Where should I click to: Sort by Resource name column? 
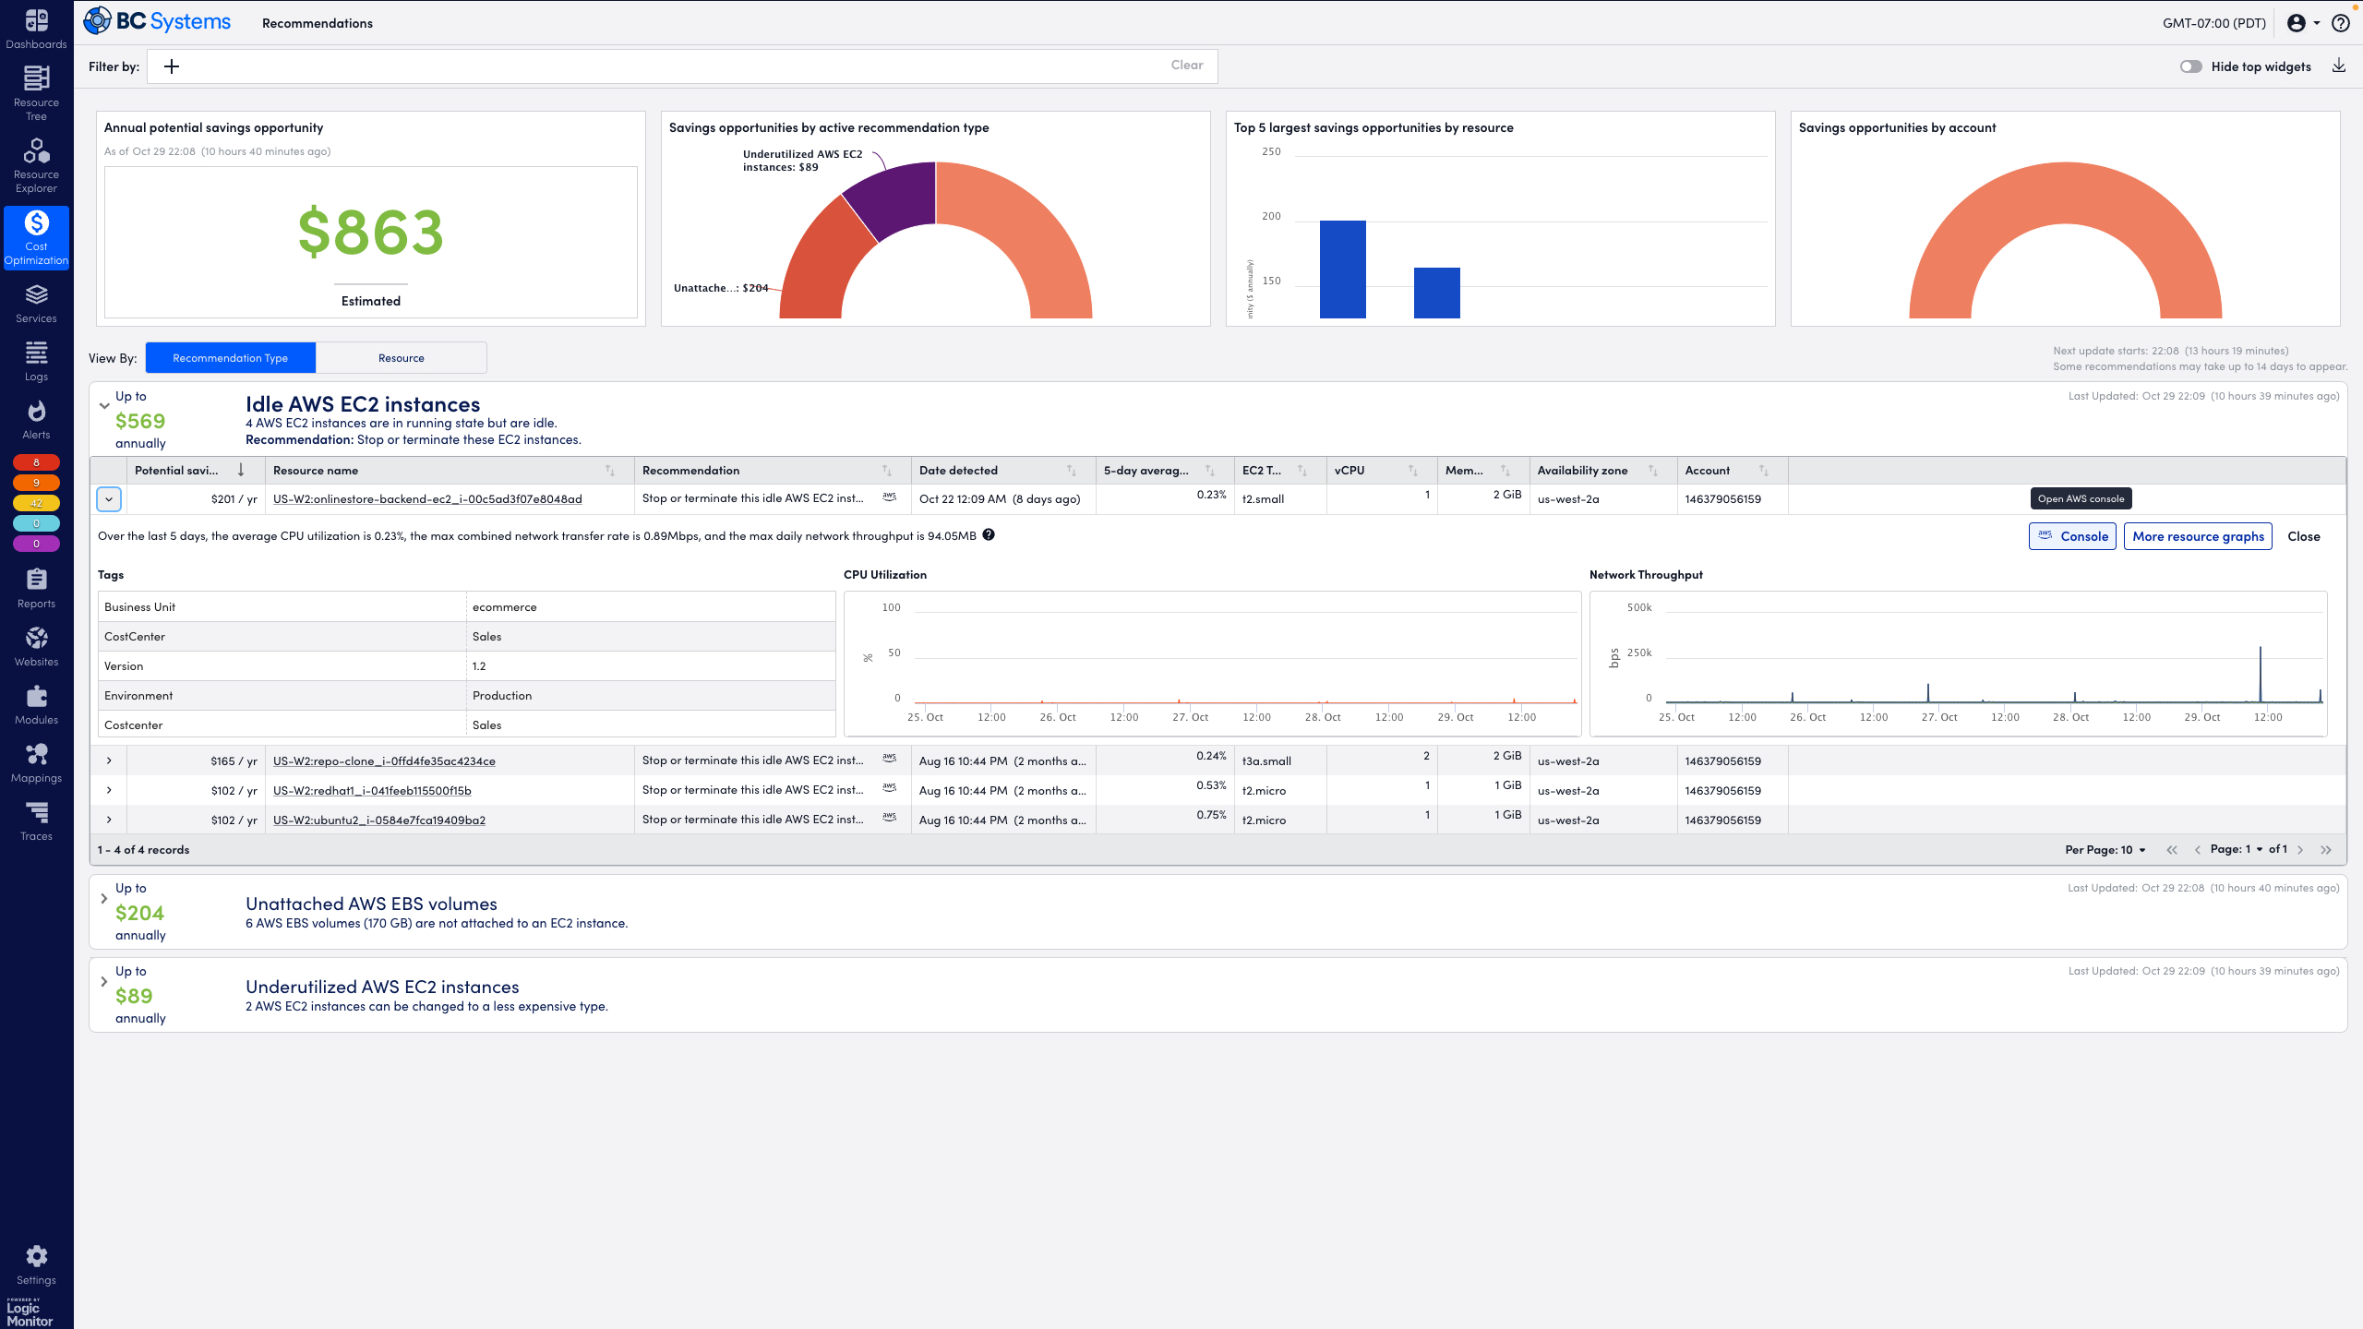pyautogui.click(x=450, y=470)
